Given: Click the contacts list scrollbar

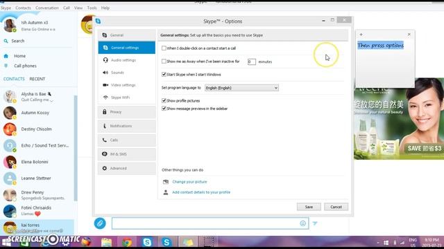Looking at the screenshot, I should (x=76, y=148).
